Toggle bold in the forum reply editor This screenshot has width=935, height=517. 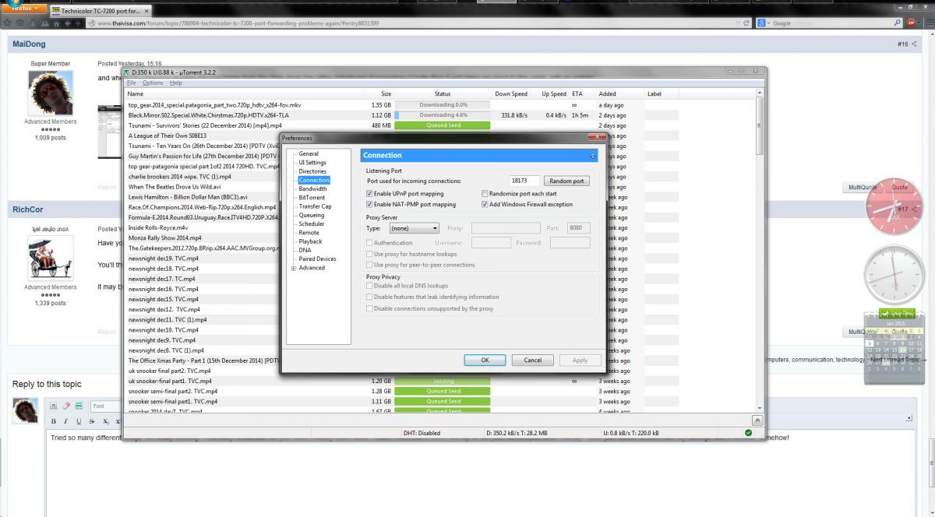[54, 421]
